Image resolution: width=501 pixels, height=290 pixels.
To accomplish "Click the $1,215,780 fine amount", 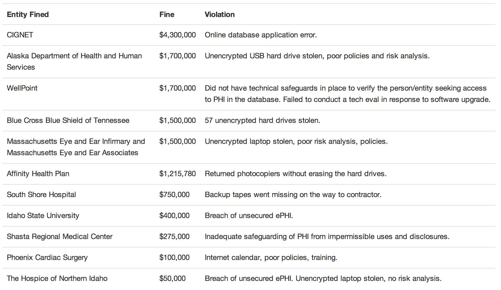I will 177,174.
